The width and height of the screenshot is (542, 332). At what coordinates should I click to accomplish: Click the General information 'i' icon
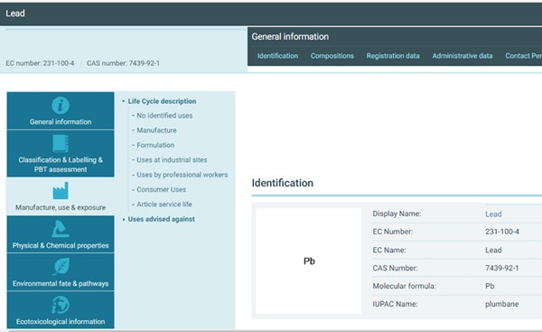click(61, 105)
